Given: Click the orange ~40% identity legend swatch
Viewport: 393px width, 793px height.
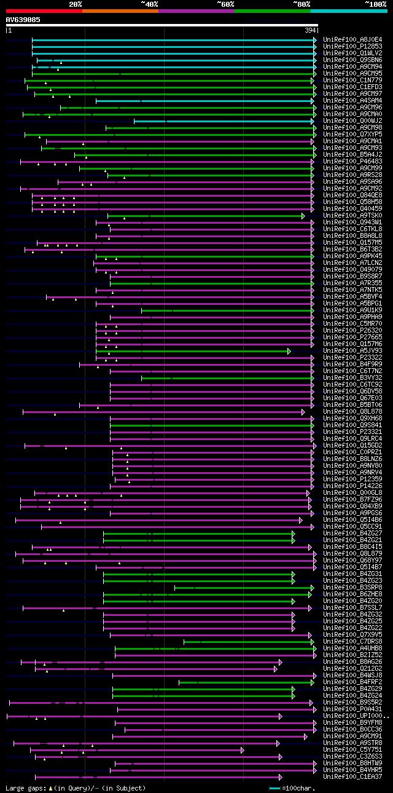Looking at the screenshot, I should point(120,10).
